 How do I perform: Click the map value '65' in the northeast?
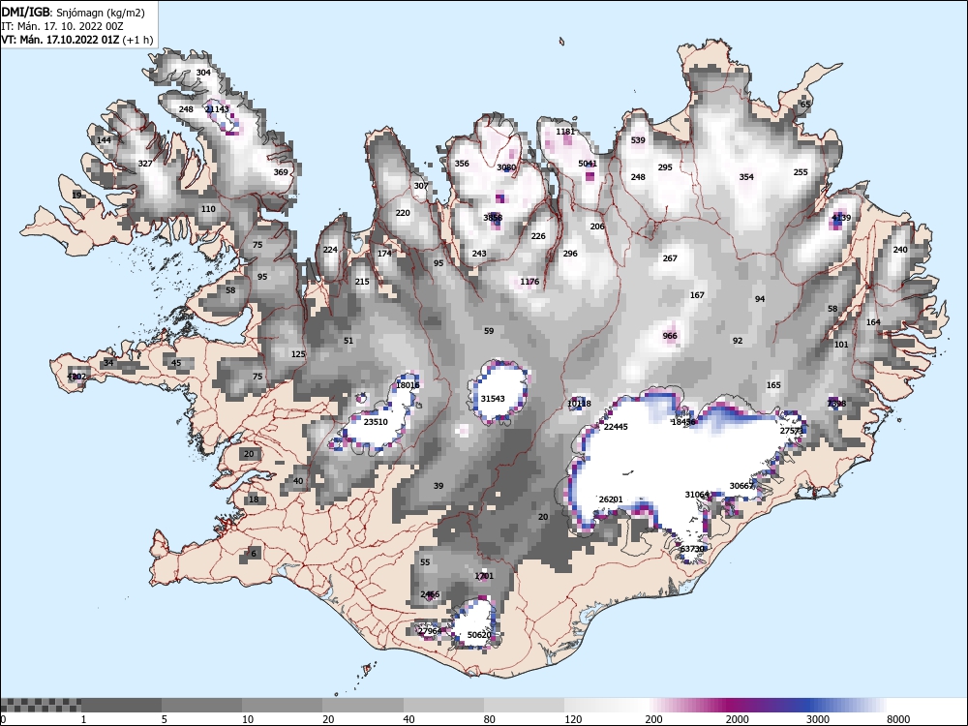pos(805,105)
